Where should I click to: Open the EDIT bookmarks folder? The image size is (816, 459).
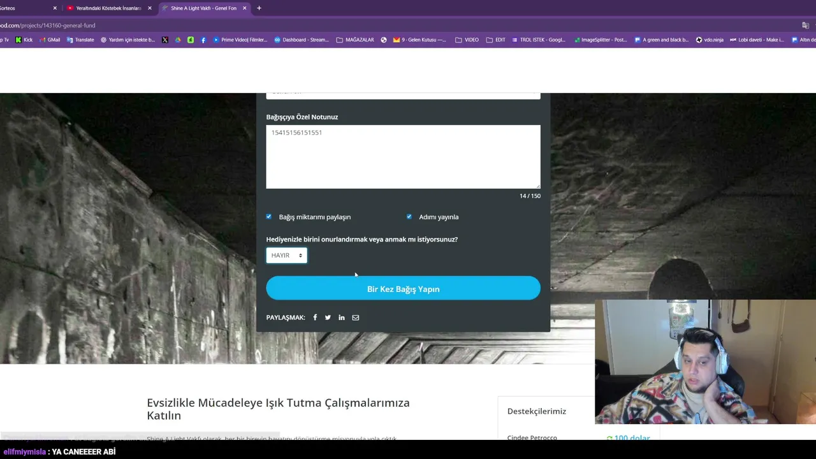pos(495,40)
